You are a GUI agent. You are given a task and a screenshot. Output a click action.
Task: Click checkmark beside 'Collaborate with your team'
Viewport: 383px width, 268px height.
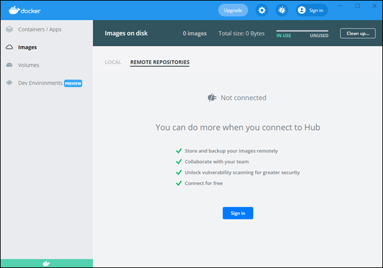coord(179,162)
